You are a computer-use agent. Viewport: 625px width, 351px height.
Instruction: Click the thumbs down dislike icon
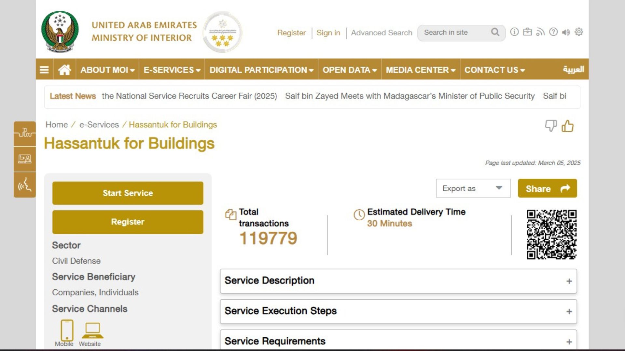551,126
